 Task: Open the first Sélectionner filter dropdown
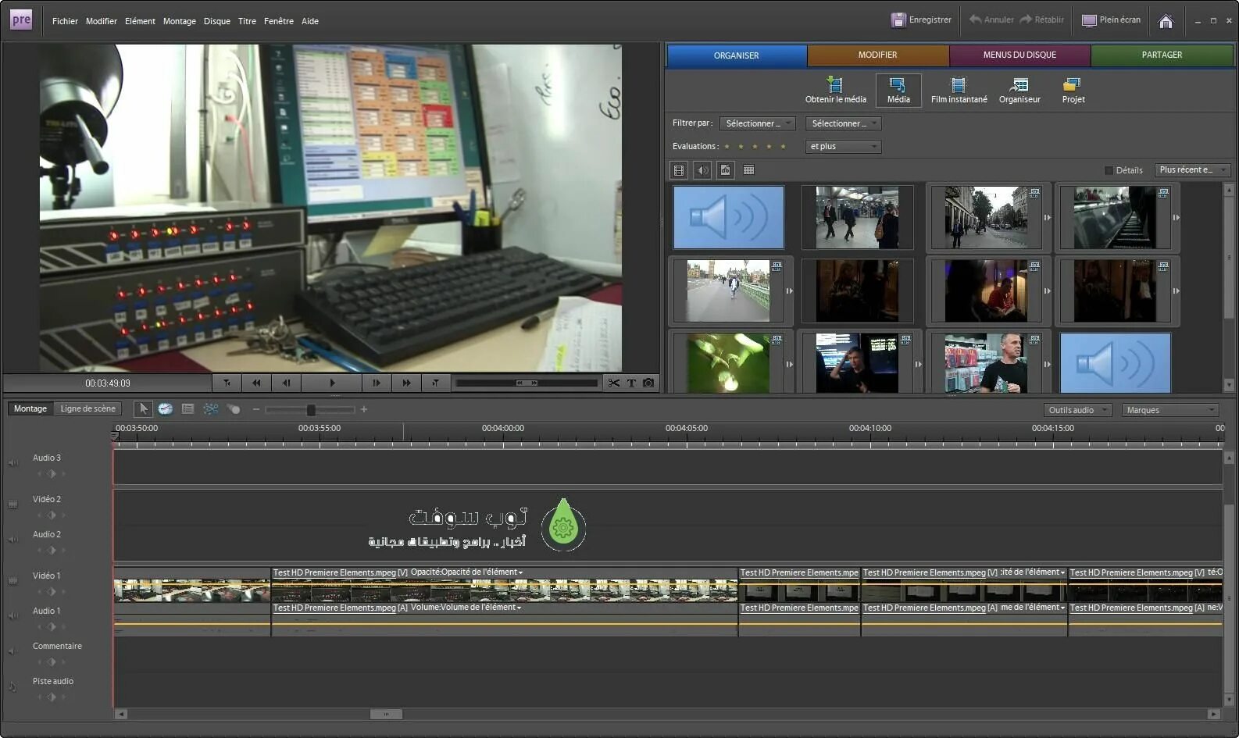coord(758,123)
